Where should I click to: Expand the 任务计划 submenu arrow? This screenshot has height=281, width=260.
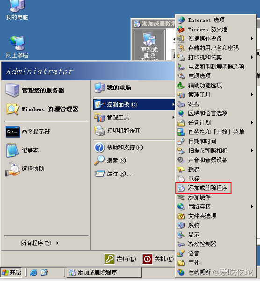(x=252, y=123)
